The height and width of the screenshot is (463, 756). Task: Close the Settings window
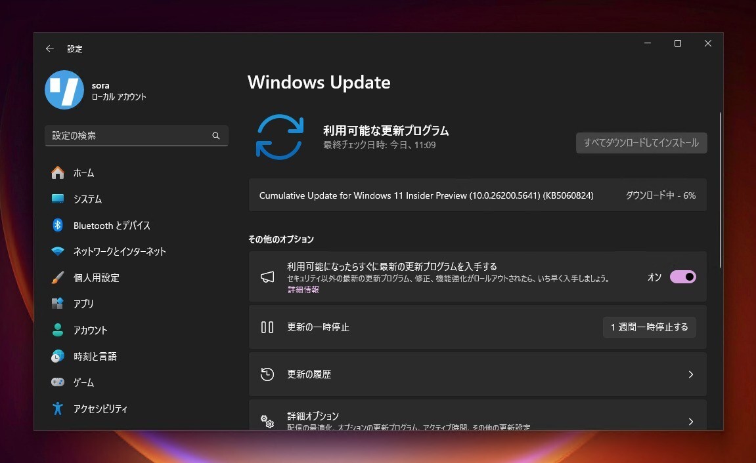(708, 43)
